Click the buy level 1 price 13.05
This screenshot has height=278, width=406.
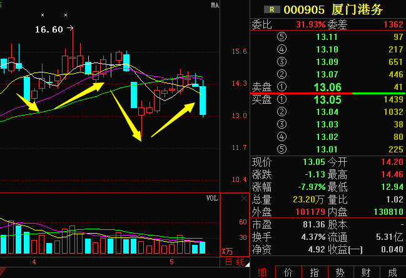pos(327,99)
